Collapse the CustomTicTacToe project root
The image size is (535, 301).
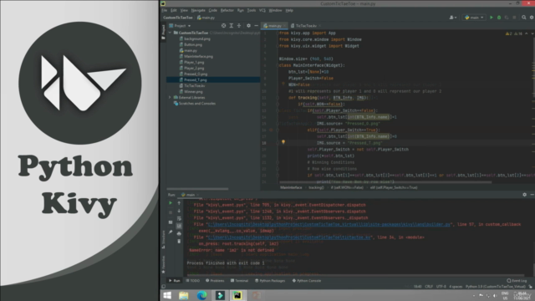point(170,33)
